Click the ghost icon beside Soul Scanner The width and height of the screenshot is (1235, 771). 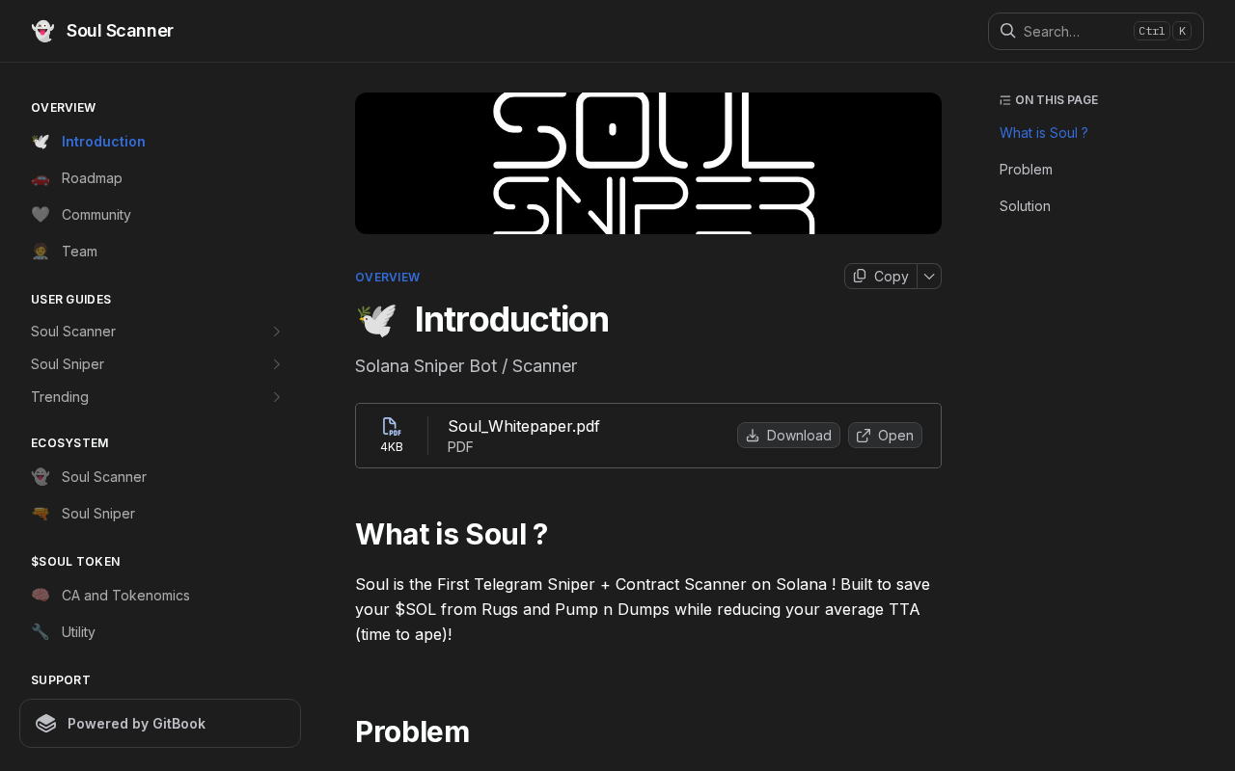pyautogui.click(x=41, y=477)
